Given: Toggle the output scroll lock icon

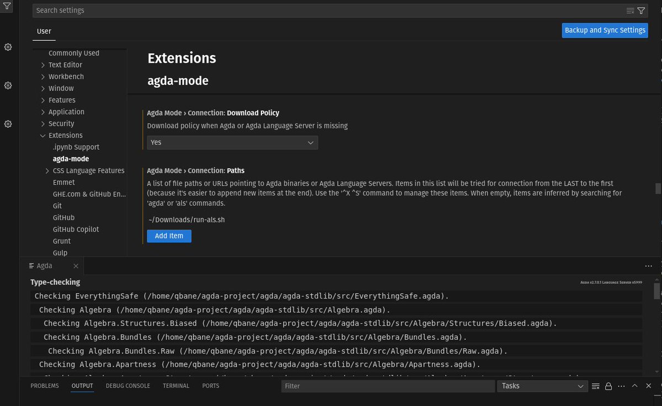Looking at the screenshot, I should pos(608,386).
